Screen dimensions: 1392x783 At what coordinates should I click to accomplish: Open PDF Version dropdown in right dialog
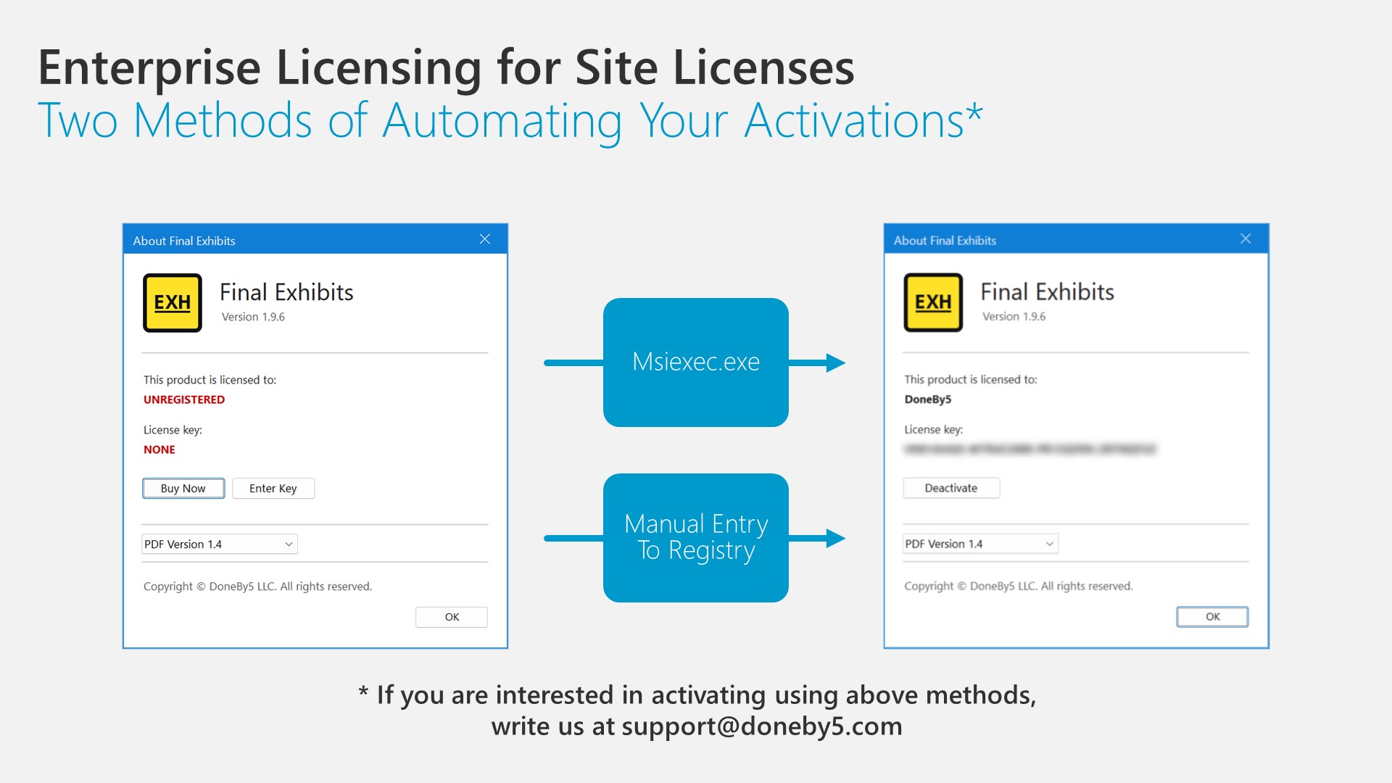coord(979,544)
